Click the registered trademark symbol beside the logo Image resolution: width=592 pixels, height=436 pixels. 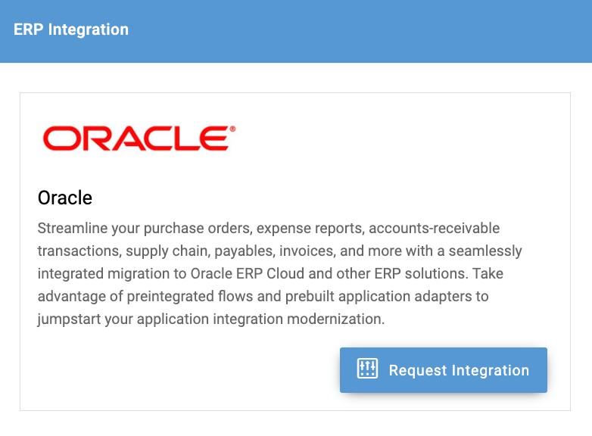[x=232, y=129]
